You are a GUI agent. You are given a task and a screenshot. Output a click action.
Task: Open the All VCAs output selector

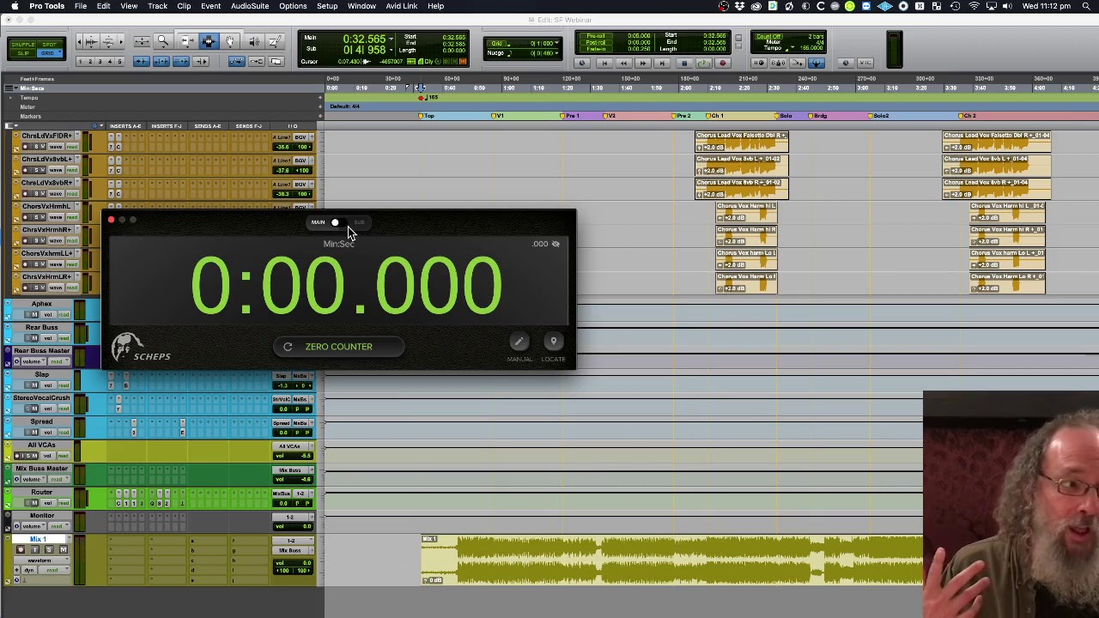coord(290,446)
